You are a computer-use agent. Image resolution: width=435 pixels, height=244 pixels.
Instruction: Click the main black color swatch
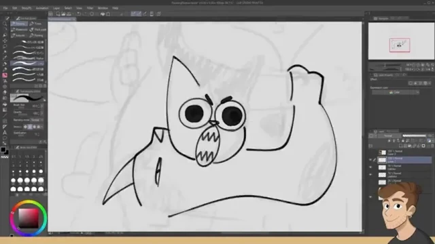click(3, 149)
